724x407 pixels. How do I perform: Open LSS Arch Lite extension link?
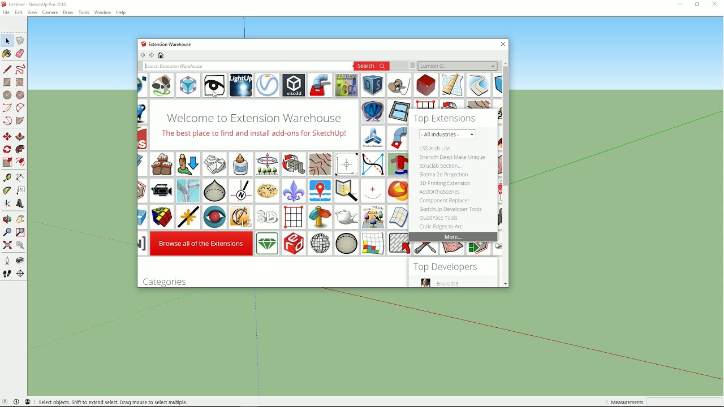435,149
